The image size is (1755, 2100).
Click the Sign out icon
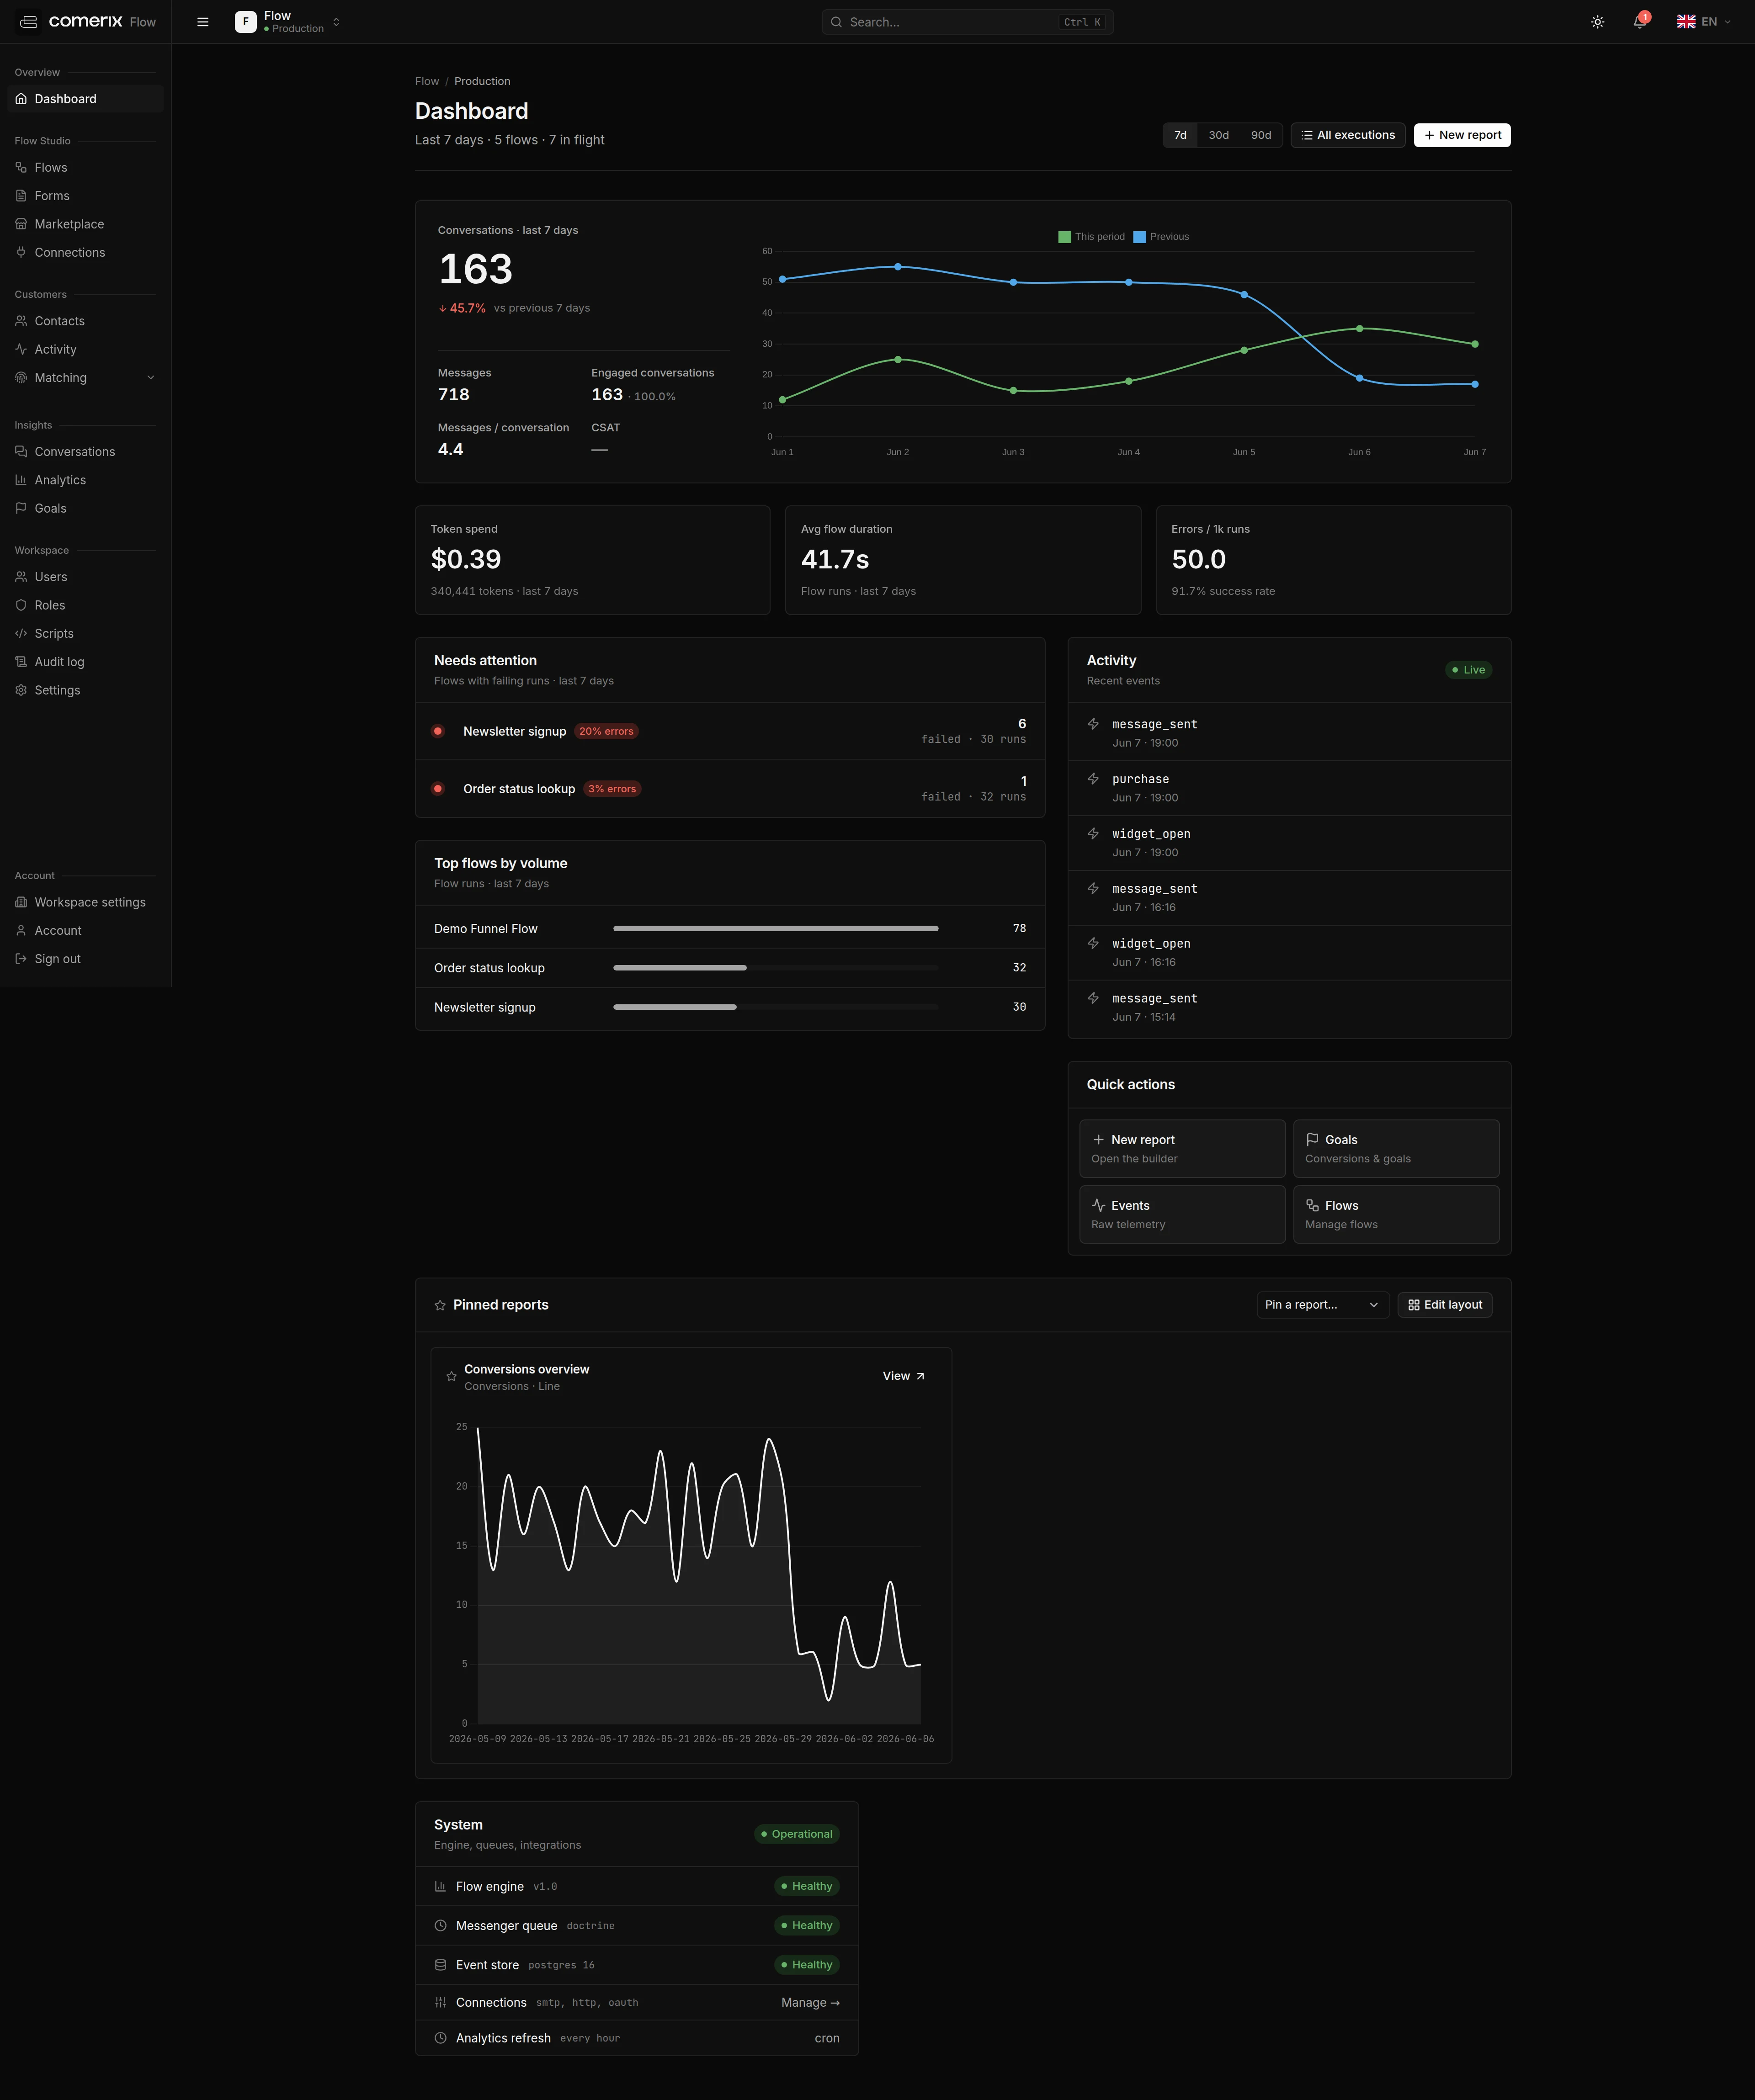pyautogui.click(x=21, y=959)
